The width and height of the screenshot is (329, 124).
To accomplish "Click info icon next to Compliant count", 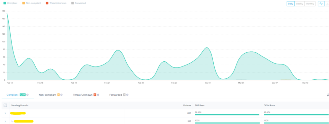I will [x=28, y=95].
